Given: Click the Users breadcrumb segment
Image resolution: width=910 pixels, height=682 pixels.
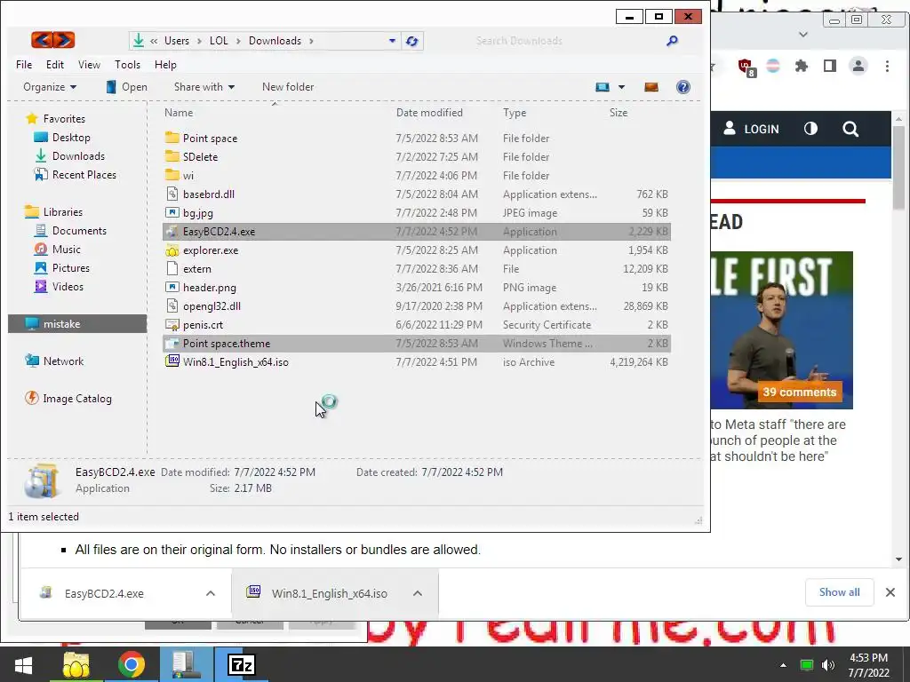Looking at the screenshot, I should coord(177,41).
